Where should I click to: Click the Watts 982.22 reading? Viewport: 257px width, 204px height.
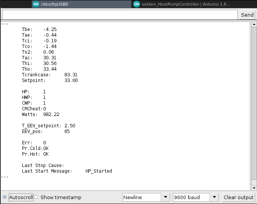pos(40,114)
